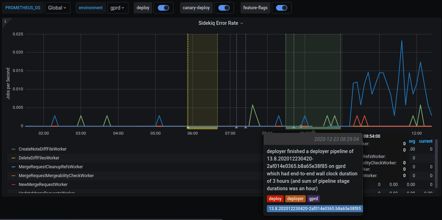Click the gprd tag badge in the tooltip
The image size is (442, 220).
[314, 199]
